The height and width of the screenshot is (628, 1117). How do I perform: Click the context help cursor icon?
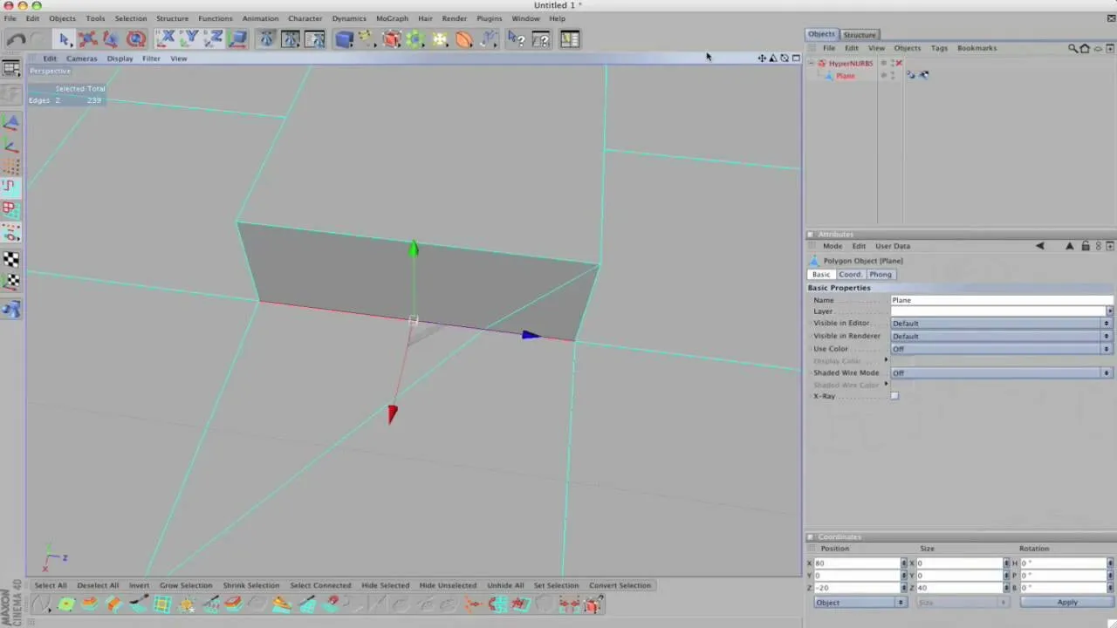517,39
